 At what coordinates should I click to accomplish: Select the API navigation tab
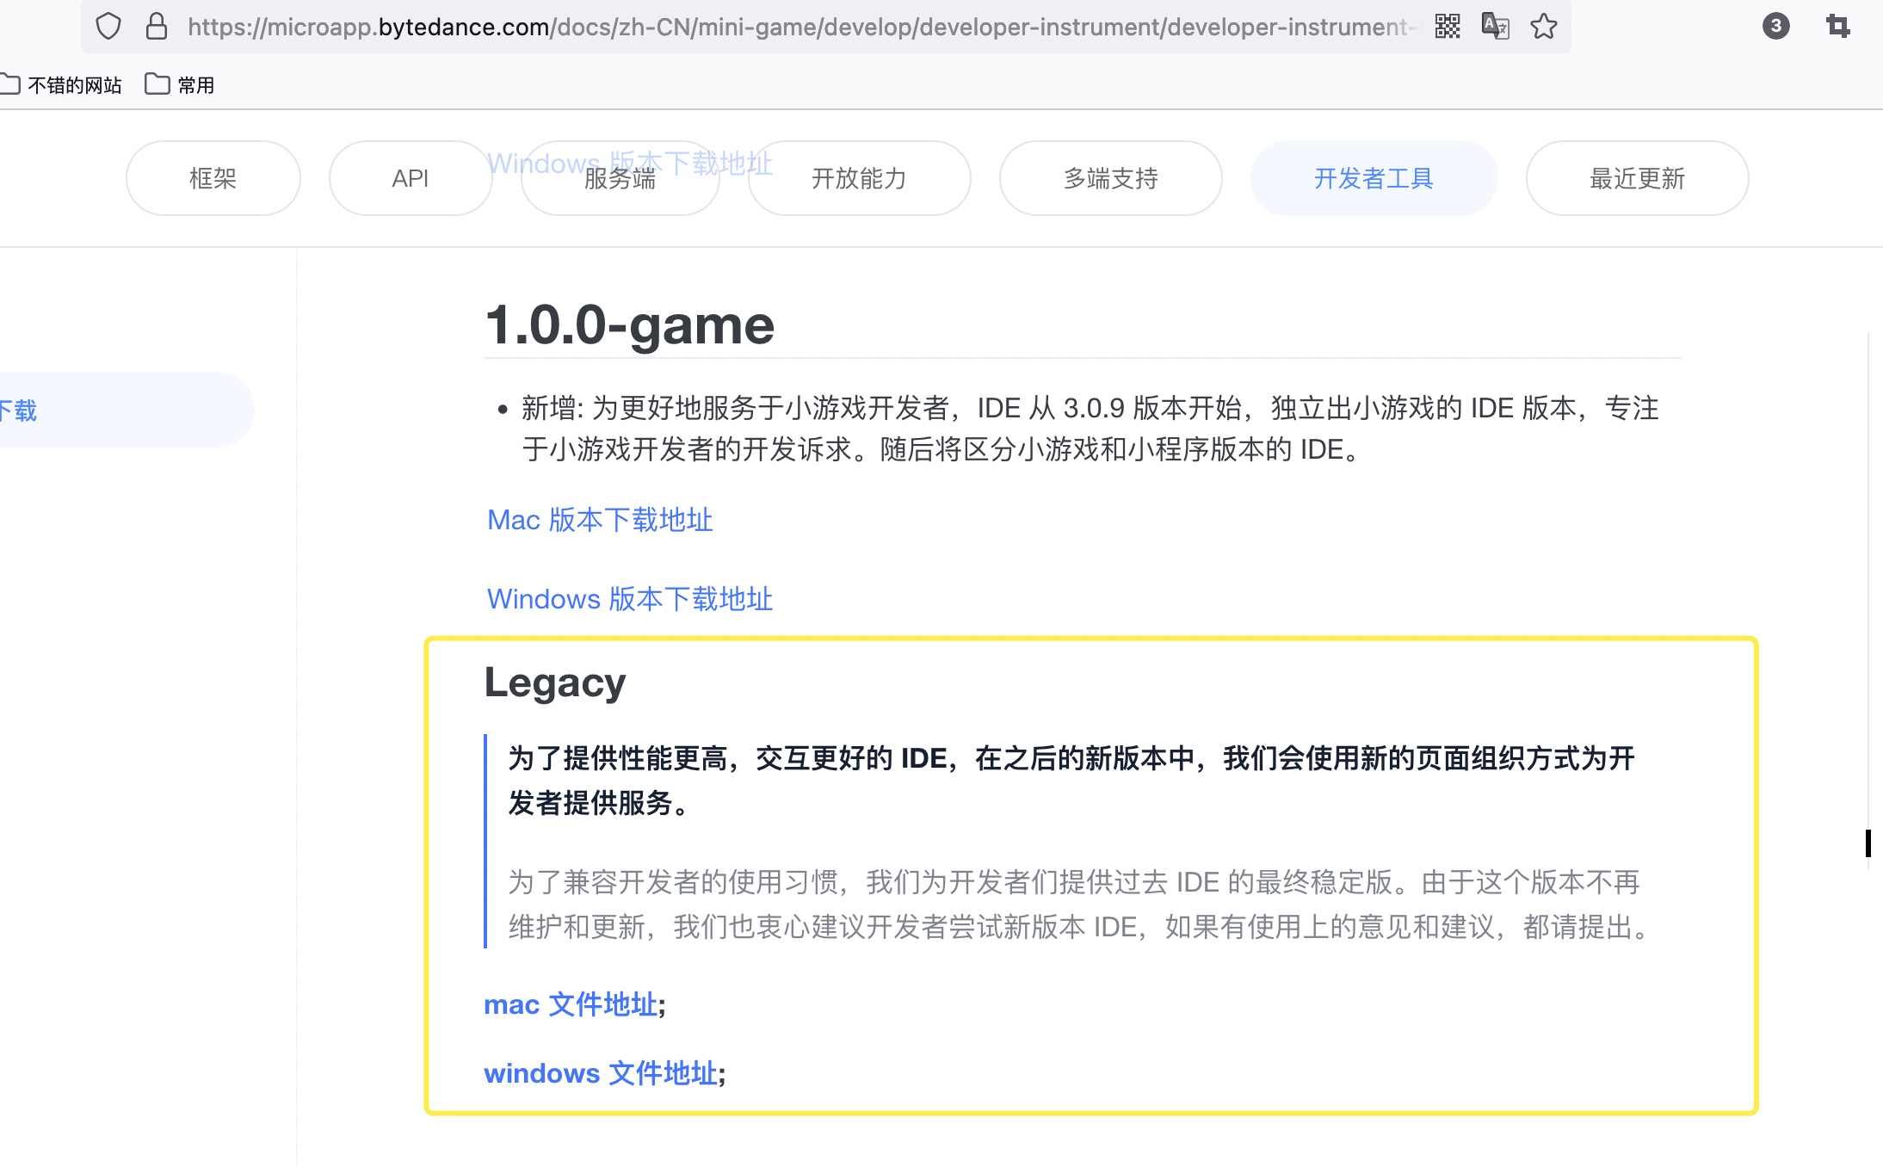410,178
